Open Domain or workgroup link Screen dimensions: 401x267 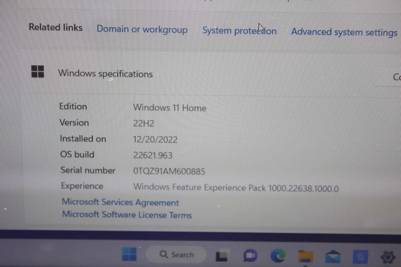(x=142, y=29)
